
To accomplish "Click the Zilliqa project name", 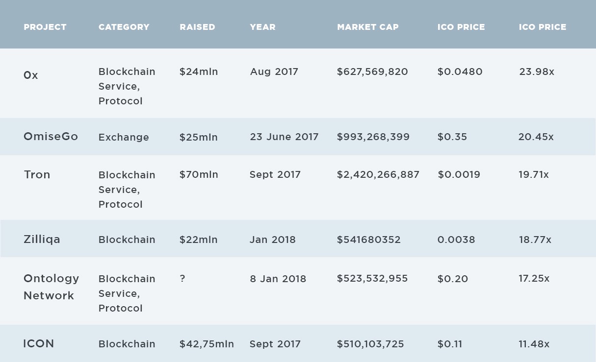I will [x=42, y=240].
